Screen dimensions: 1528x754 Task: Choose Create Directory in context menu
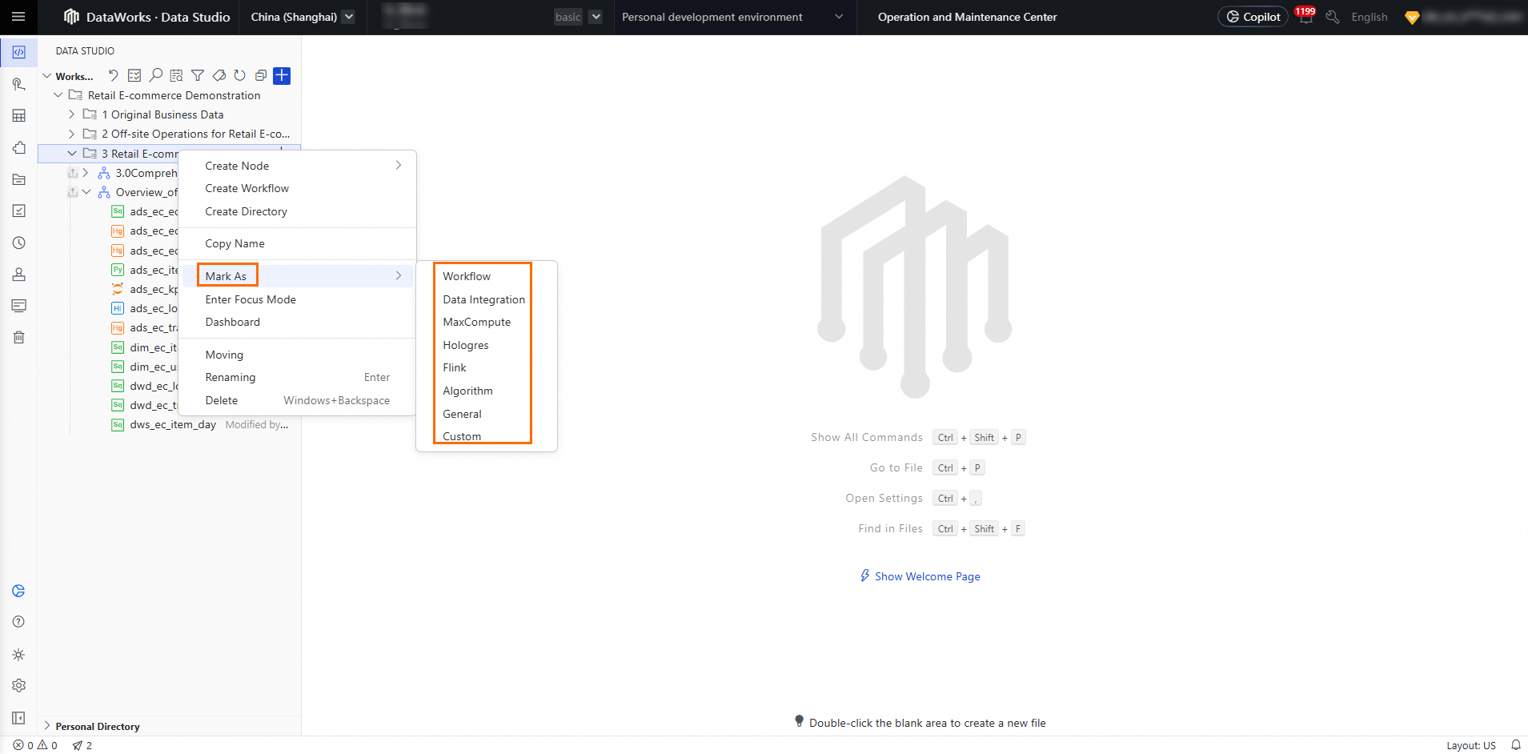298,211
